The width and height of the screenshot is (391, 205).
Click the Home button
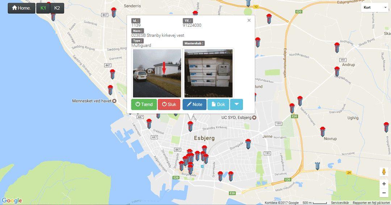(21, 8)
